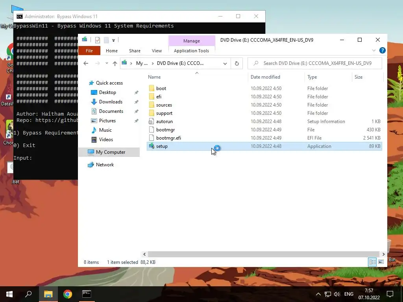Select Pictures in navigation pane
The image size is (403, 302).
(107, 121)
